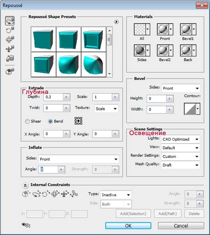Open the Inflate Sides dropdown

pyautogui.click(x=79, y=159)
